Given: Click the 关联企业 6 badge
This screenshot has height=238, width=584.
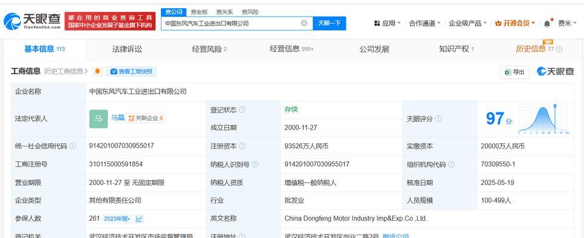Looking at the screenshot, I should click(145, 118).
